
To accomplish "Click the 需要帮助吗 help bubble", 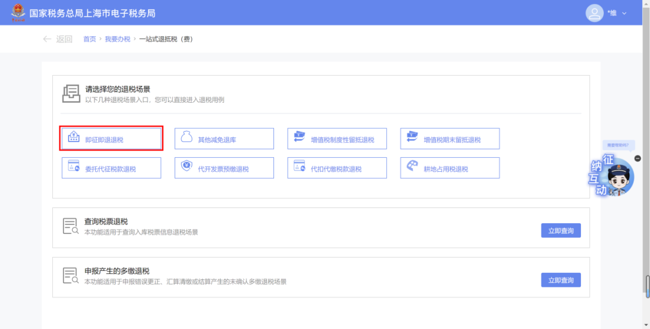I will [618, 145].
